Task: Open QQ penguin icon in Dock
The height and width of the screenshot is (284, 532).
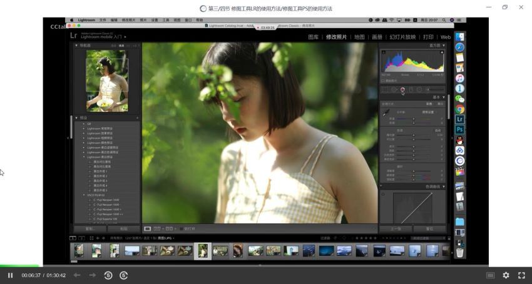Action: click(x=460, y=140)
